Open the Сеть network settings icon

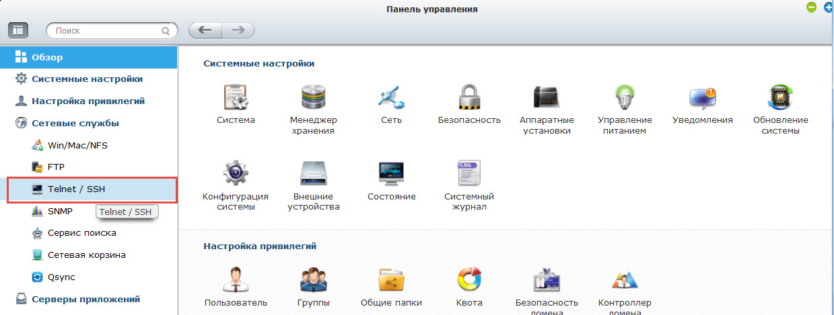[x=391, y=97]
